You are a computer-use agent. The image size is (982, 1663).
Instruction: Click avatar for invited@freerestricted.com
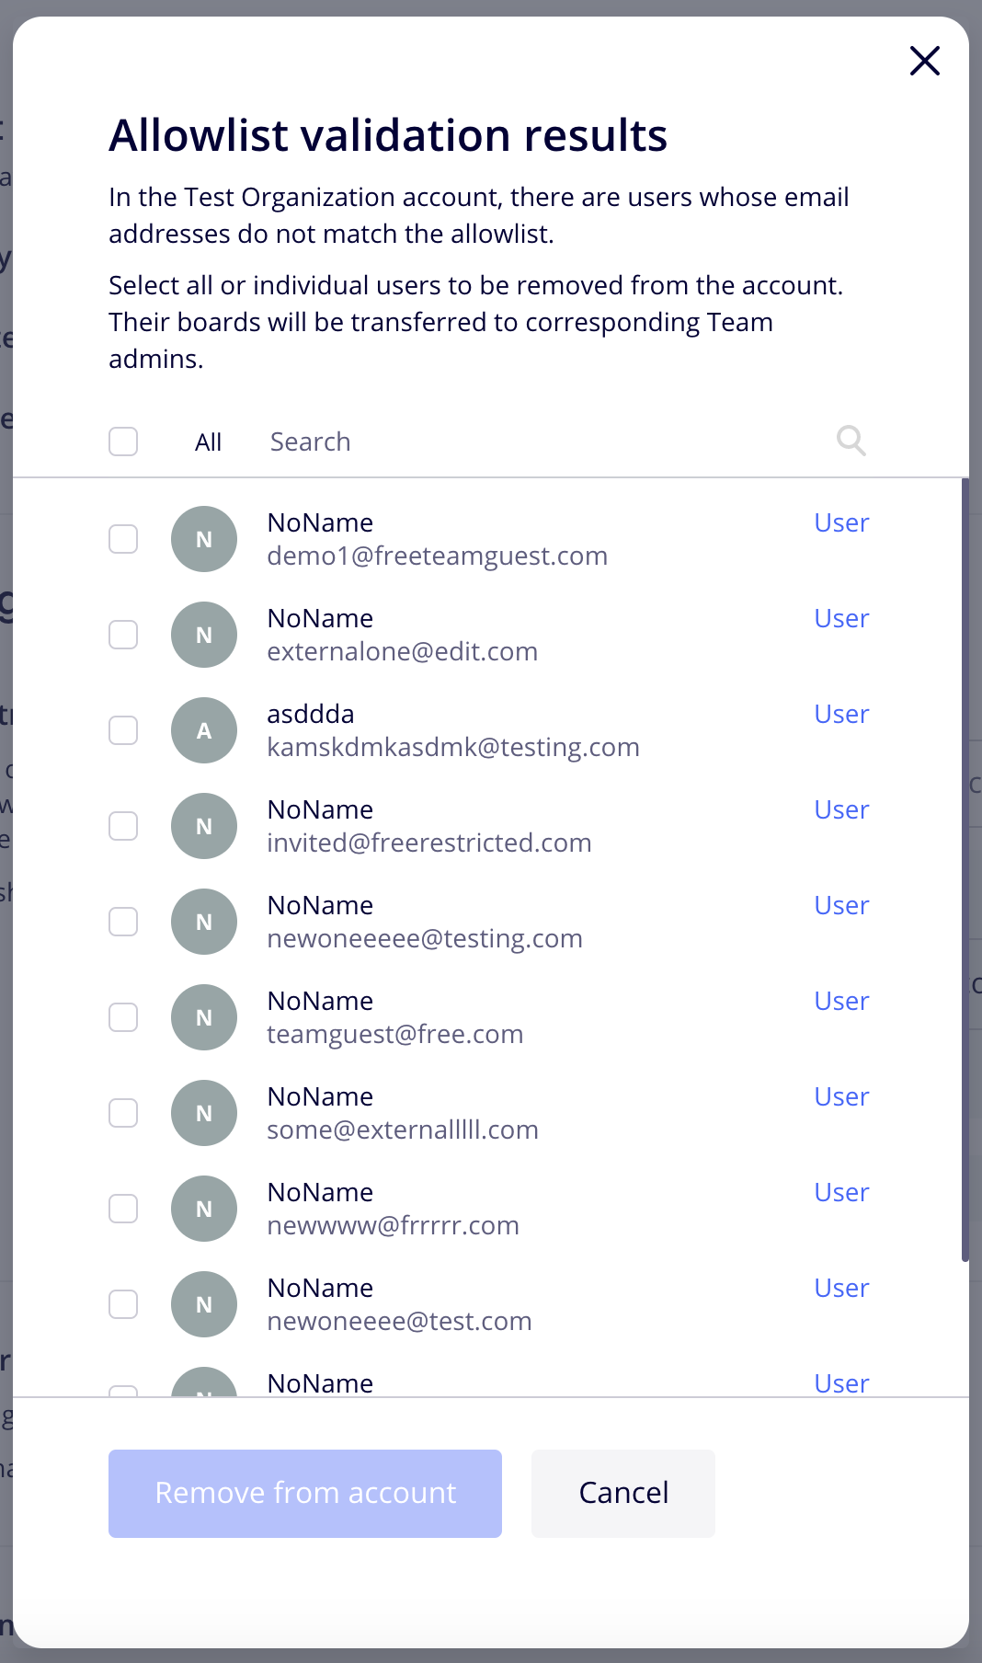click(x=204, y=826)
